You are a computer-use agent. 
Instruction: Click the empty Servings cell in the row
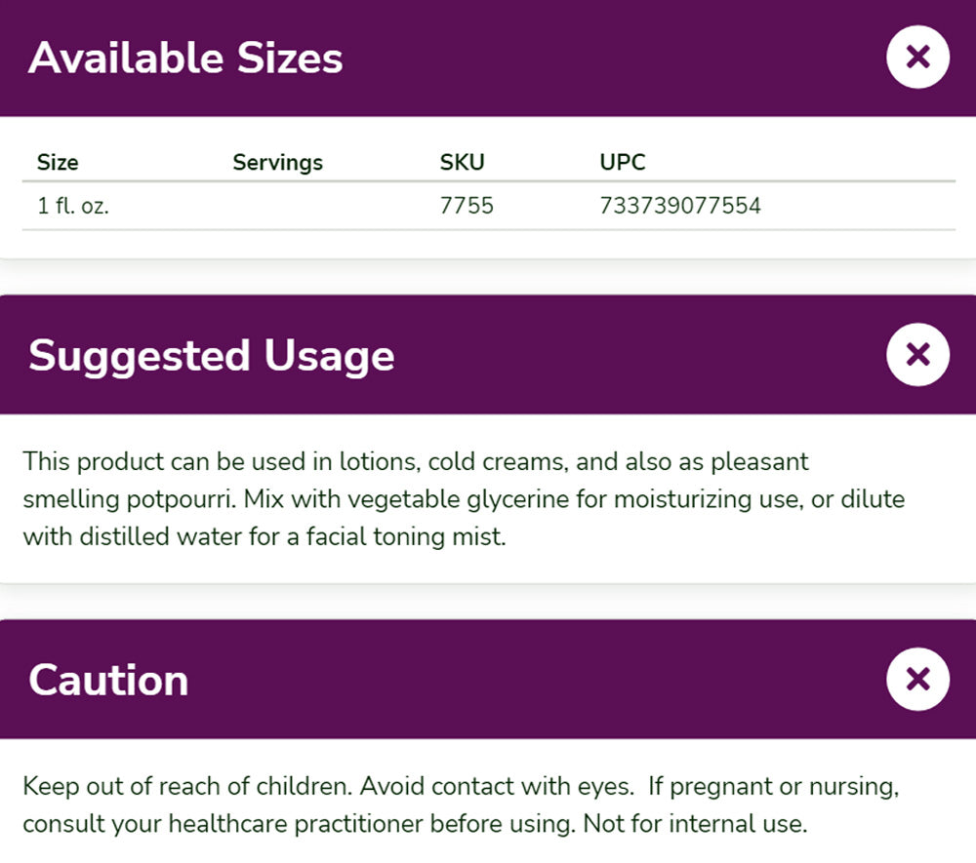[x=277, y=206]
